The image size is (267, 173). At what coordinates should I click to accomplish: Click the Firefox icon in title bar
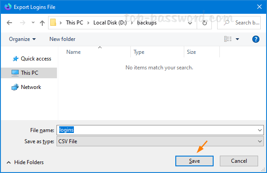pyautogui.click(x=8, y=7)
